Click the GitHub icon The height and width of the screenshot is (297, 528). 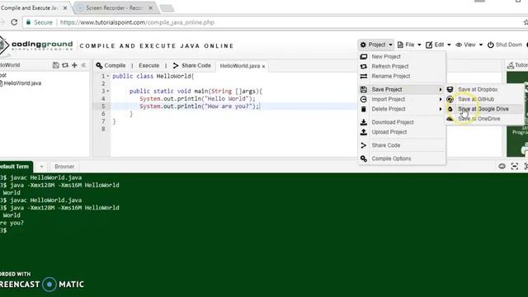point(450,99)
